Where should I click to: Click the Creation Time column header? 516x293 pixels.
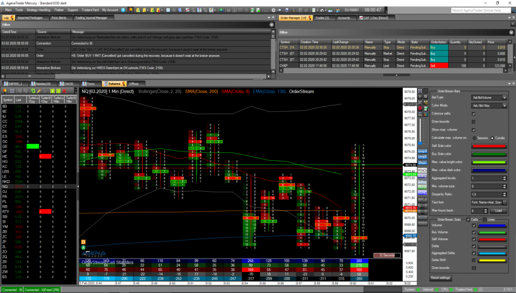[x=314, y=42]
